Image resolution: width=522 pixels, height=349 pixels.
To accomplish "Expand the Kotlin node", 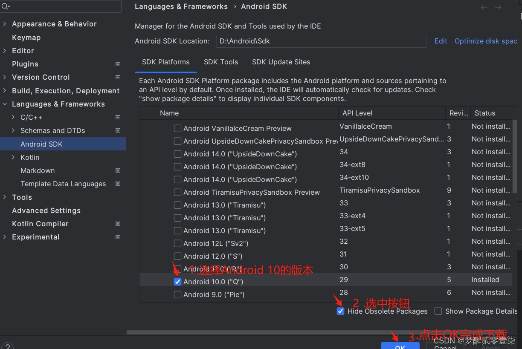I will pos(13,157).
